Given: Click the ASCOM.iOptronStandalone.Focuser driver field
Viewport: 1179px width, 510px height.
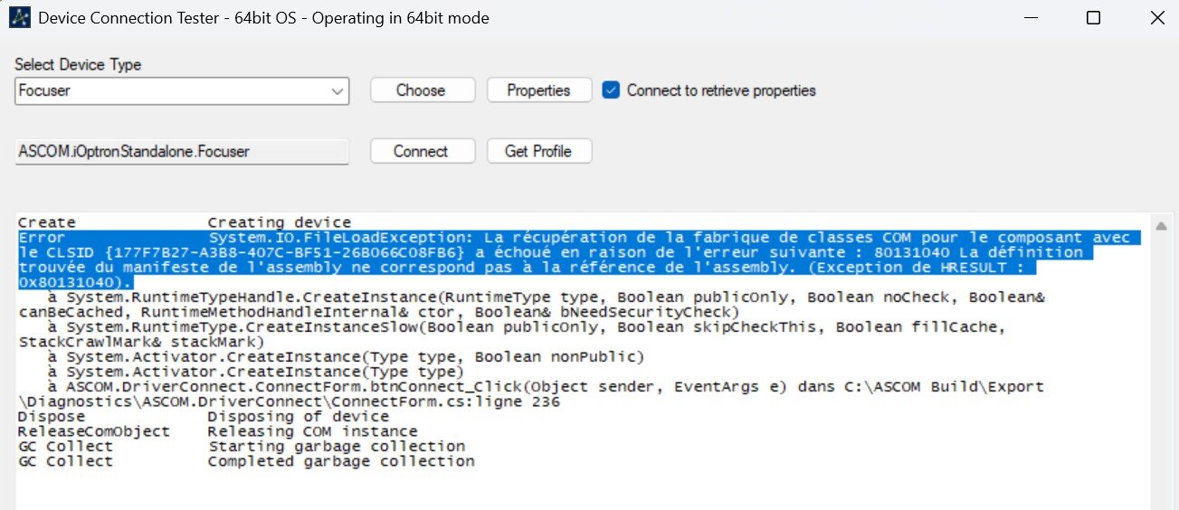Looking at the screenshot, I should click(x=181, y=152).
